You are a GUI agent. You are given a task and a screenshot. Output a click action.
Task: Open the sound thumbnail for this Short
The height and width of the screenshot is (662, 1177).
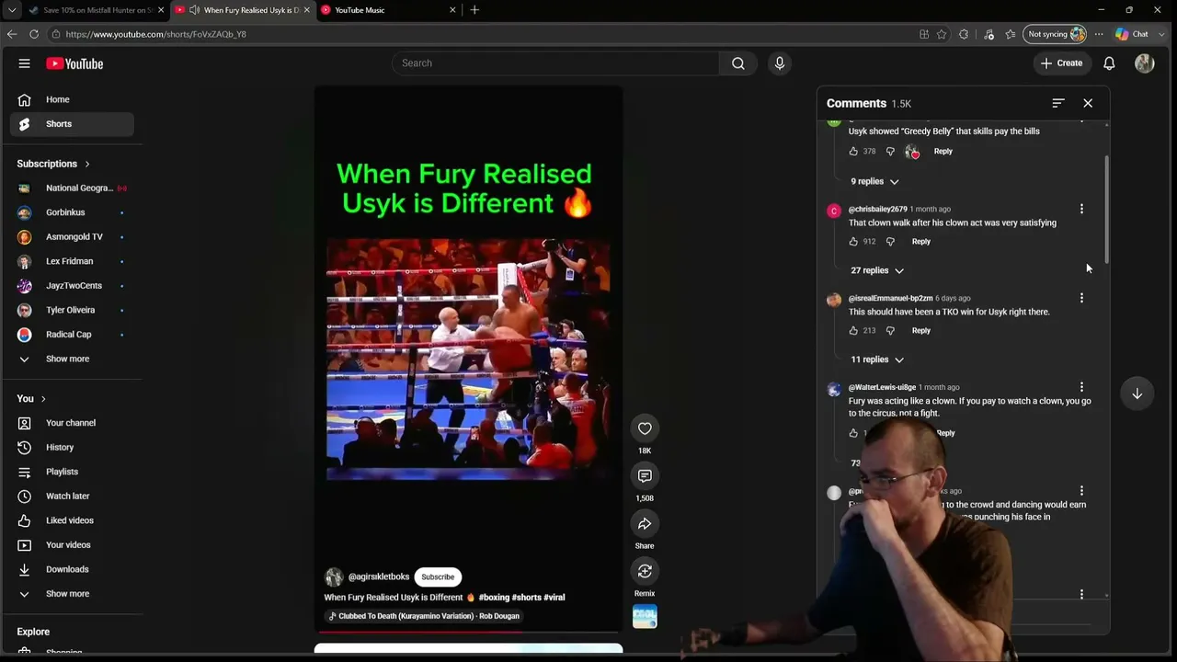point(645,616)
